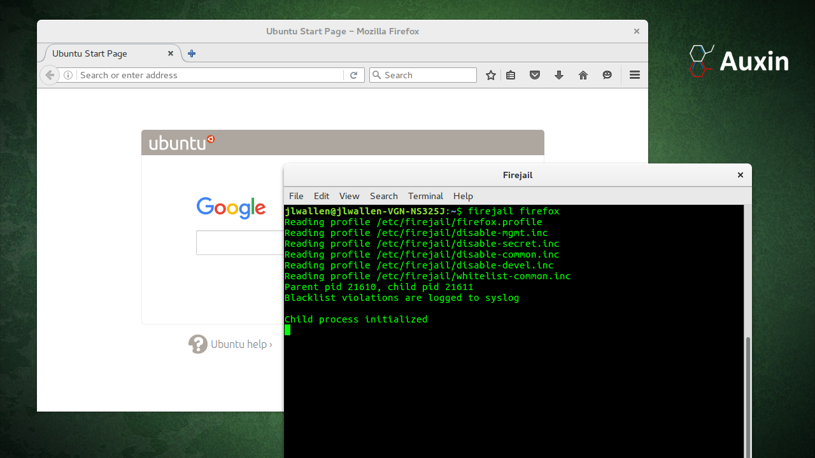Open the Pocket icon in toolbar
The image size is (815, 458).
(x=535, y=75)
